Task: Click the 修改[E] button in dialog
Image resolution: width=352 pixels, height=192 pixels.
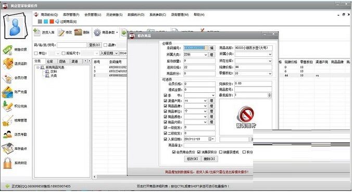Action: [192, 159]
